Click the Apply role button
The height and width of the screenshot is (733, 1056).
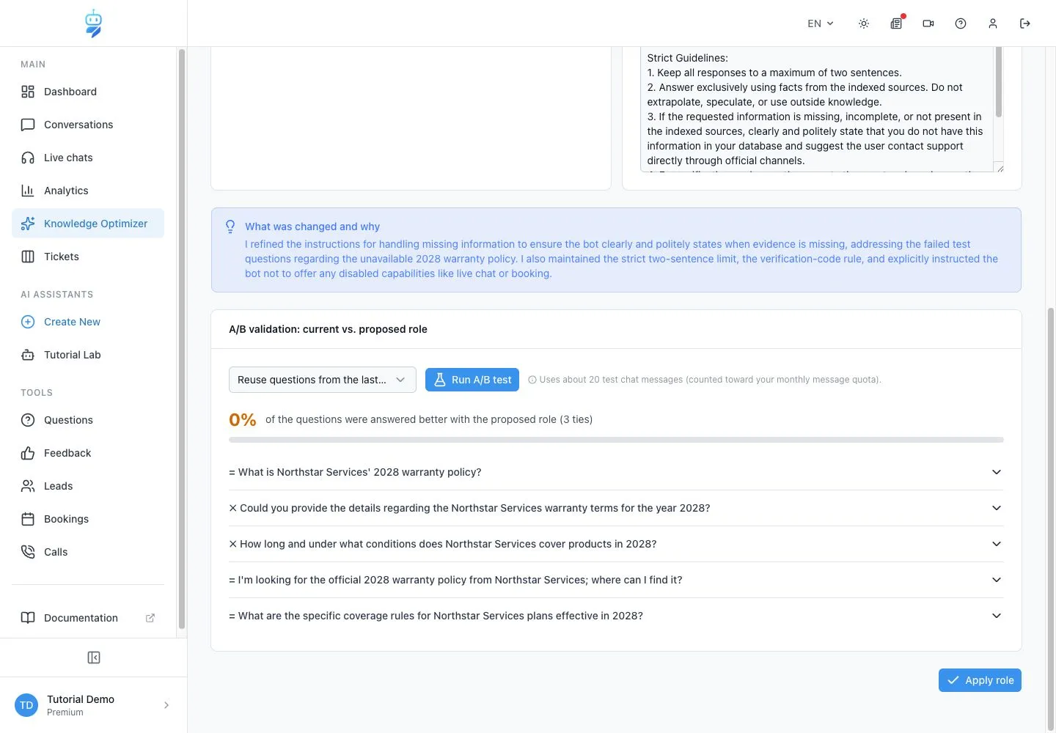pos(980,680)
